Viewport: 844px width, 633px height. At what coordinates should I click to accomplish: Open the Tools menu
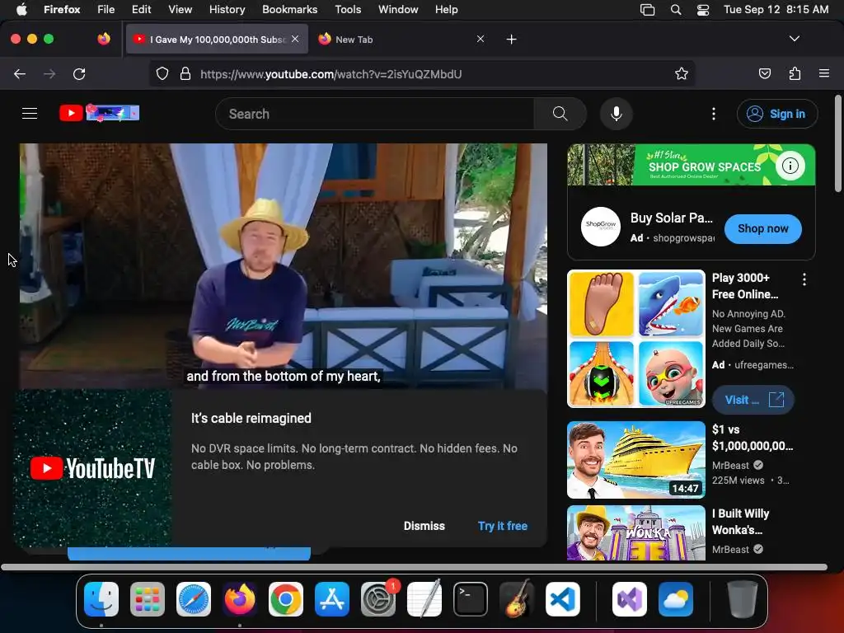click(x=348, y=9)
